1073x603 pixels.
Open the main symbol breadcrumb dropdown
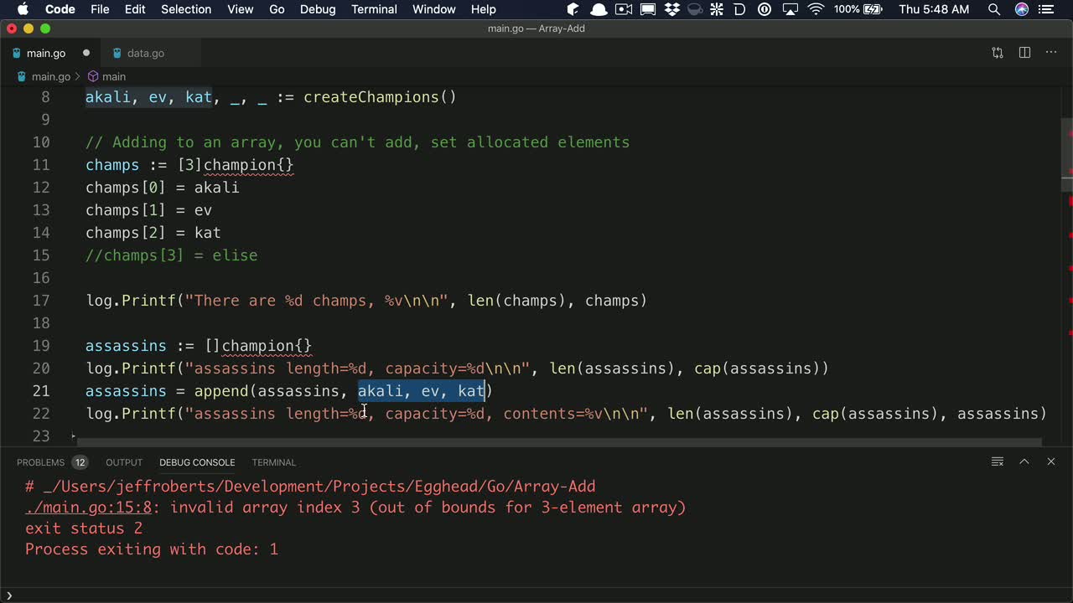click(113, 76)
